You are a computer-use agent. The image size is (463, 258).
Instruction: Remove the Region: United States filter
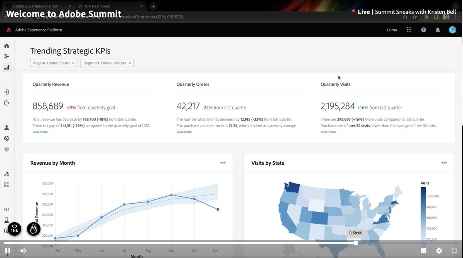[x=73, y=63]
